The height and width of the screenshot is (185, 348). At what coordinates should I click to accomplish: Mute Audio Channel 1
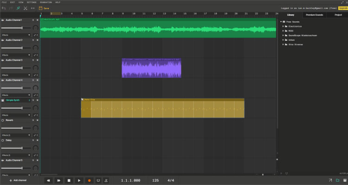click(x=37, y=20)
